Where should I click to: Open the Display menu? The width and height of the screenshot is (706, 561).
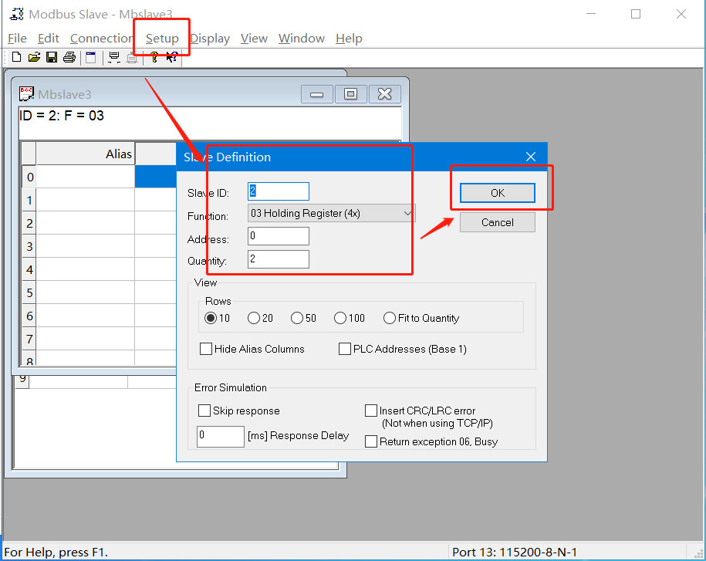point(210,39)
